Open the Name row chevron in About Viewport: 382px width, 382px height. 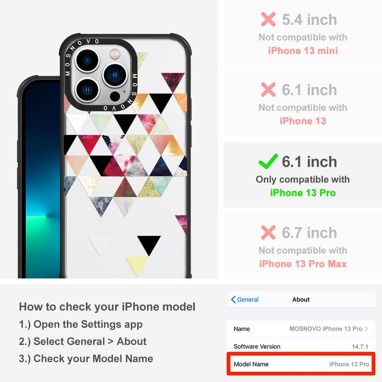point(366,329)
